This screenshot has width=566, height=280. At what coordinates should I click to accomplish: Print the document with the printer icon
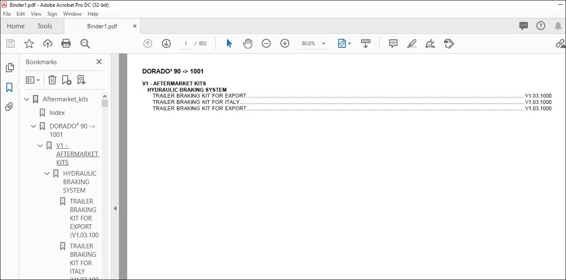[66, 43]
